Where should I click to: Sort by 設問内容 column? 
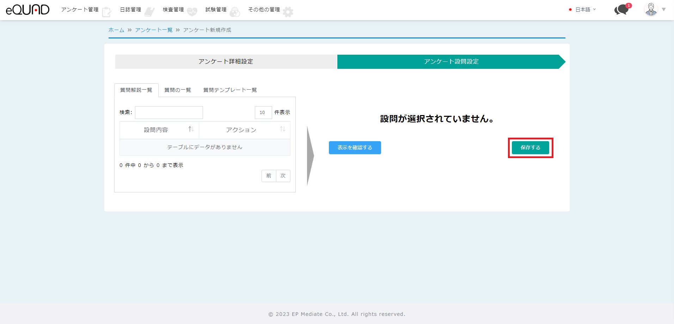[191, 130]
